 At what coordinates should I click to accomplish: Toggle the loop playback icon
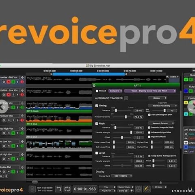(67, 189)
